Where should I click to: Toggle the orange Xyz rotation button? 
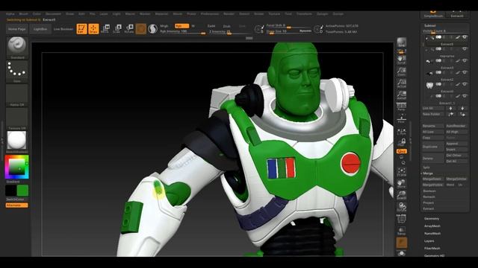[402, 151]
